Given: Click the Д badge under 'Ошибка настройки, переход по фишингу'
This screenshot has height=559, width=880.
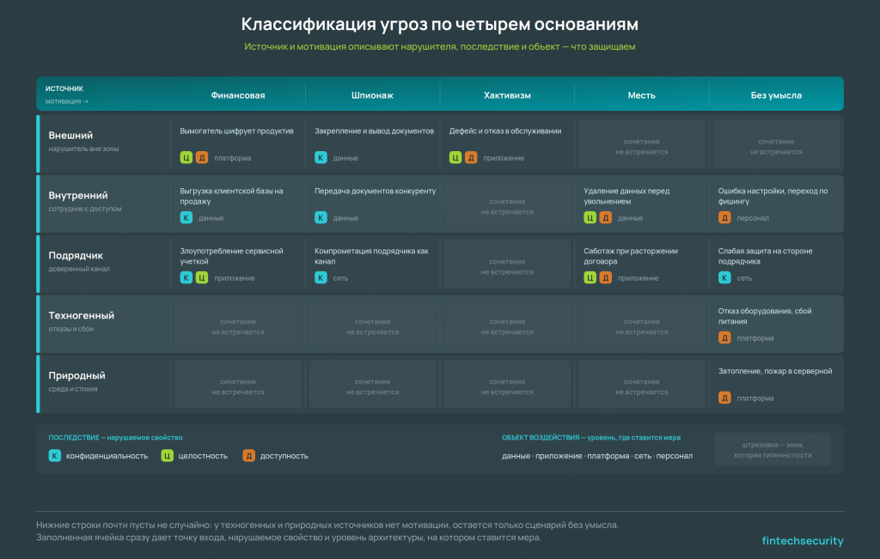Looking at the screenshot, I should [724, 217].
